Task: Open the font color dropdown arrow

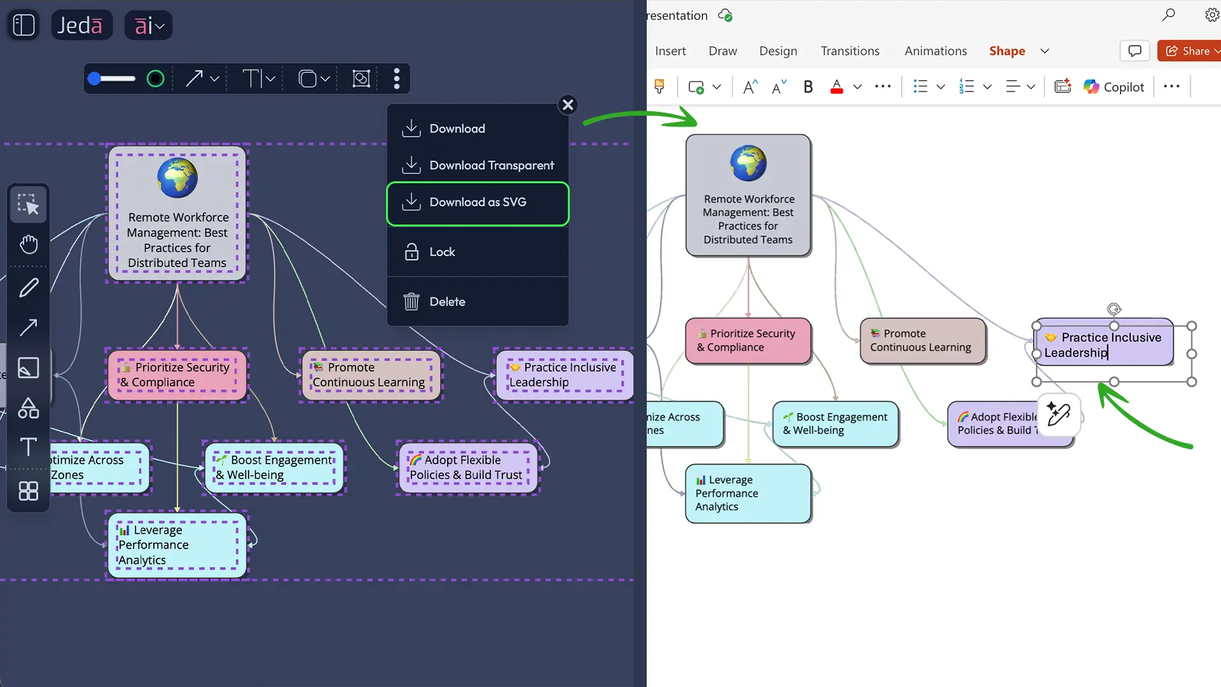Action: [857, 87]
